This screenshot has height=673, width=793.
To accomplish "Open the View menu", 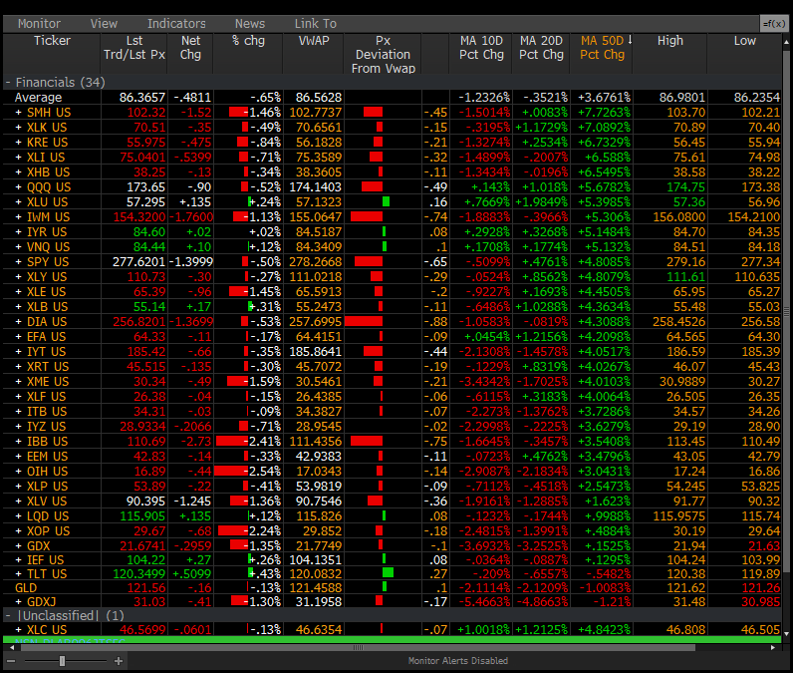I will (x=104, y=24).
